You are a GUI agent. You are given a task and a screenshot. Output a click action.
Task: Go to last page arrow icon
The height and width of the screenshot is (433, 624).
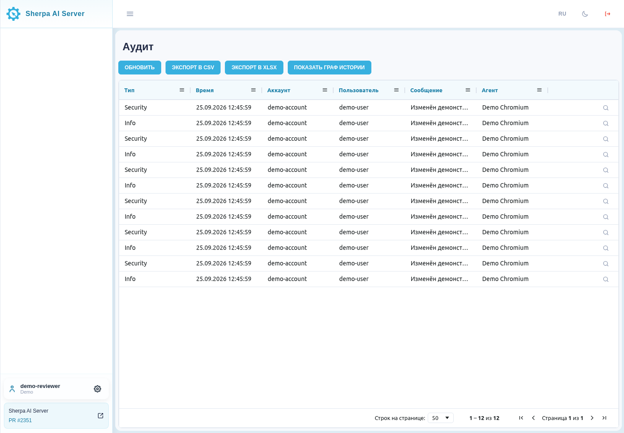click(x=604, y=418)
